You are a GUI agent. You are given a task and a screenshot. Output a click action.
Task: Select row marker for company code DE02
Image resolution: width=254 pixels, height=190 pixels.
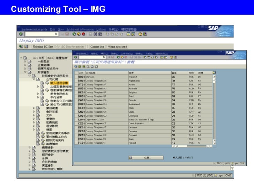coord(76,131)
